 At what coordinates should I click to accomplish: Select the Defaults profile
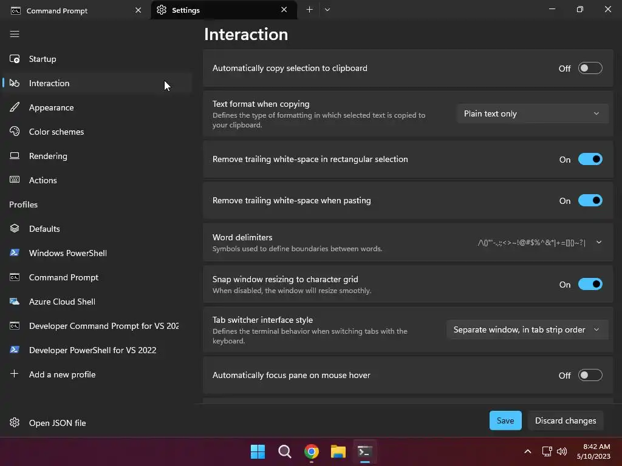coord(98,229)
